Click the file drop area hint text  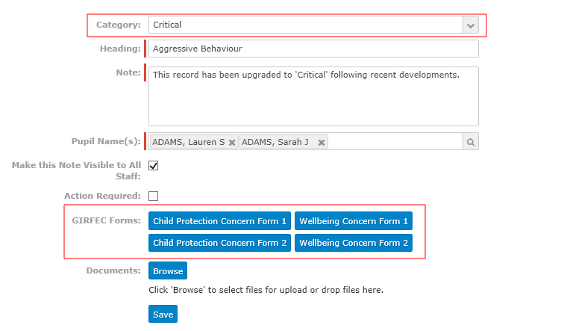pos(266,290)
